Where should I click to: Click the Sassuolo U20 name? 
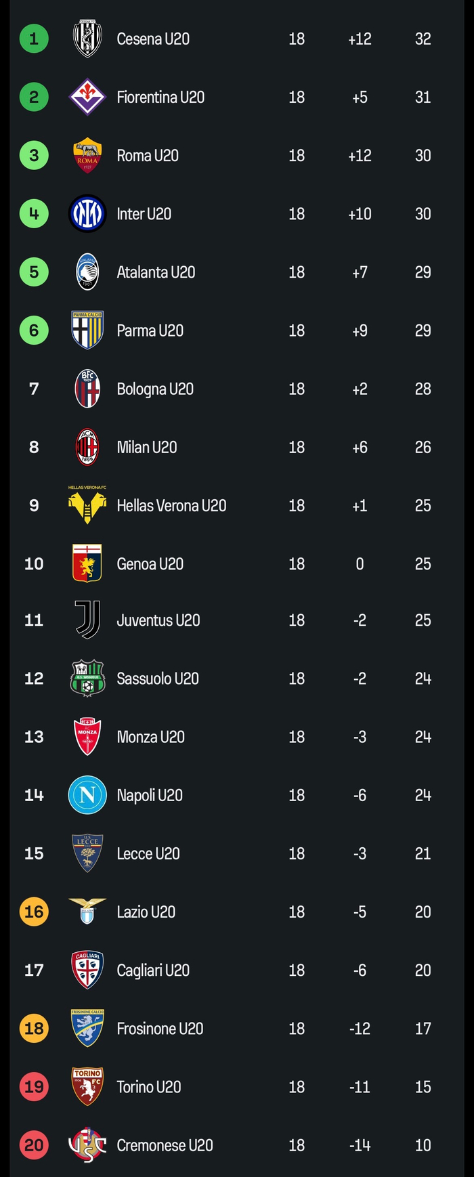158,679
